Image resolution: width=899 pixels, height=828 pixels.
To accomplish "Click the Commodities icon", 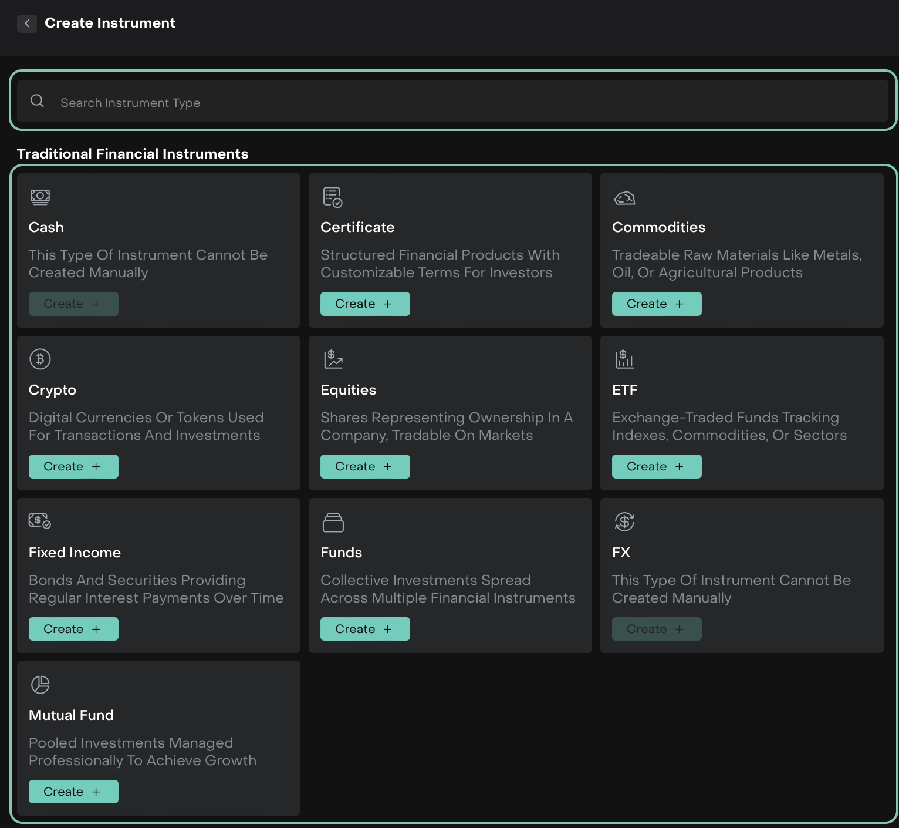I will coord(624,198).
